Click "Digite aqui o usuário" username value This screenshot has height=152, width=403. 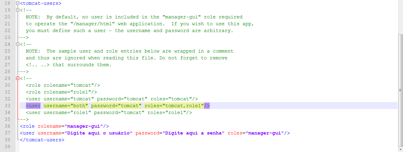coord(99,133)
